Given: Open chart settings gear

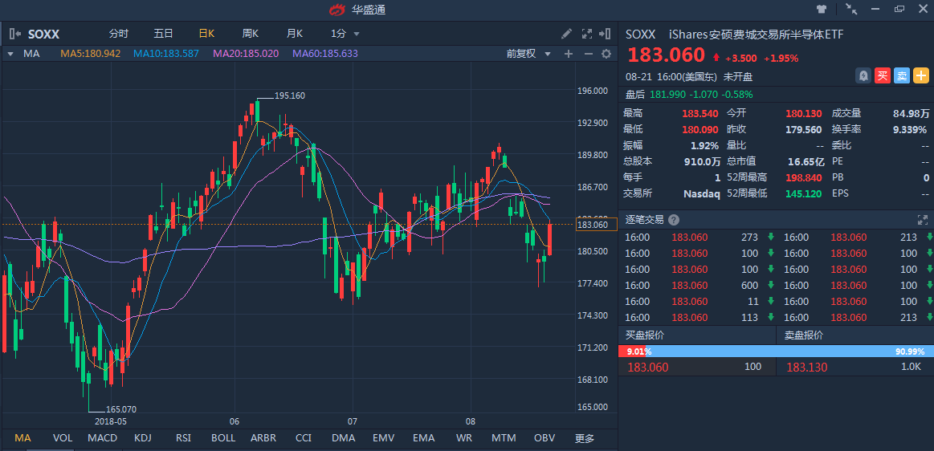Looking at the screenshot, I should point(606,54).
